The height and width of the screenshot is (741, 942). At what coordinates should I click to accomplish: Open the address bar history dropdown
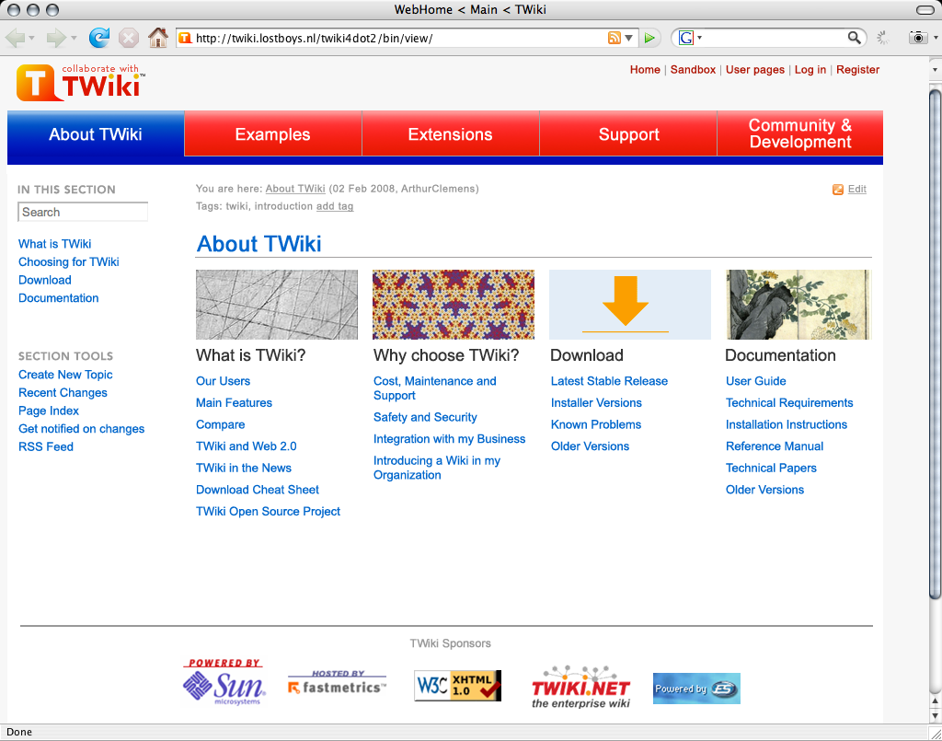click(x=630, y=38)
